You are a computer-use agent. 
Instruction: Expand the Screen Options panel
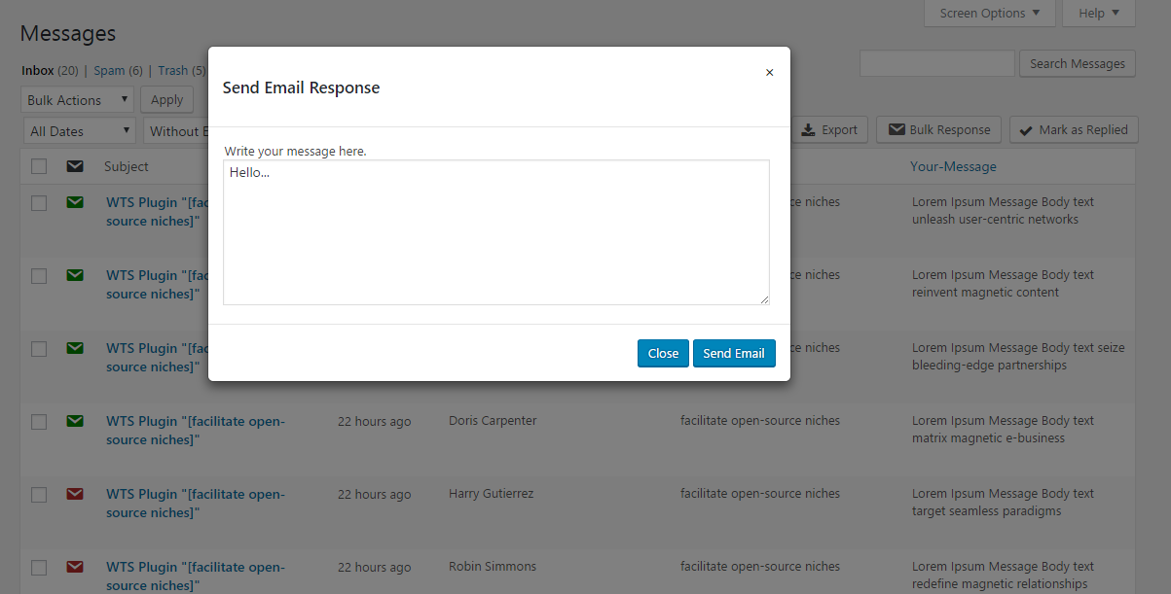tap(989, 14)
